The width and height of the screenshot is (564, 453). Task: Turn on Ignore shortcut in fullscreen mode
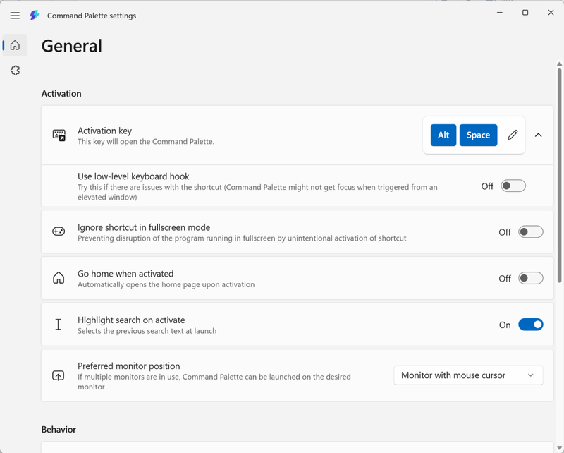530,232
